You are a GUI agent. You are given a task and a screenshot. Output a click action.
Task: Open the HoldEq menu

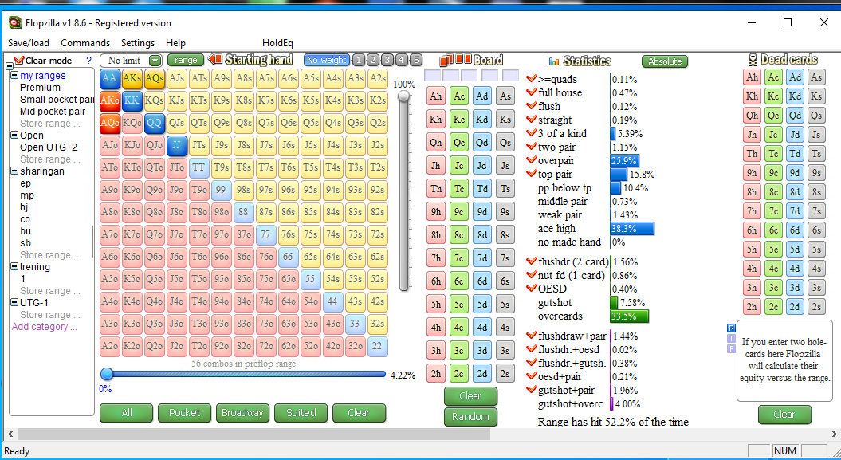tap(277, 43)
